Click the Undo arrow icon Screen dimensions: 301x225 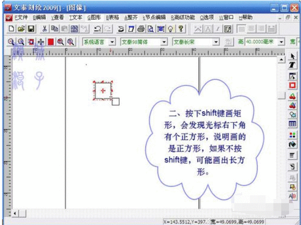(97, 29)
